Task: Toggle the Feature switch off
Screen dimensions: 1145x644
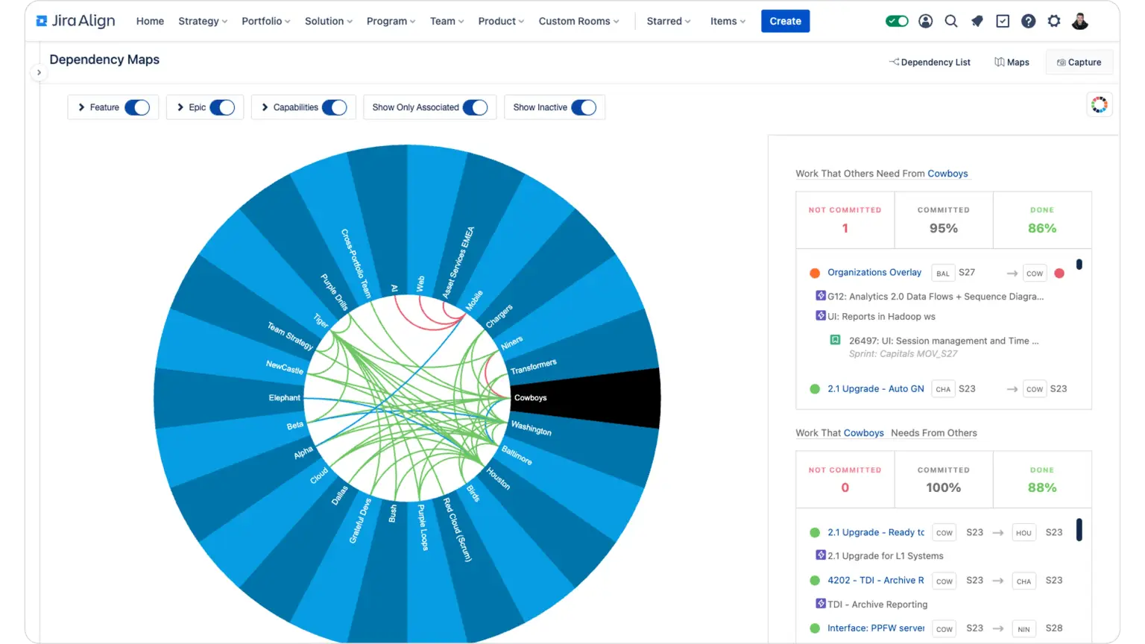Action: (137, 107)
